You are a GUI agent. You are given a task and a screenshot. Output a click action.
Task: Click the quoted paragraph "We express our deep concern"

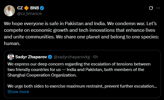click(79, 70)
